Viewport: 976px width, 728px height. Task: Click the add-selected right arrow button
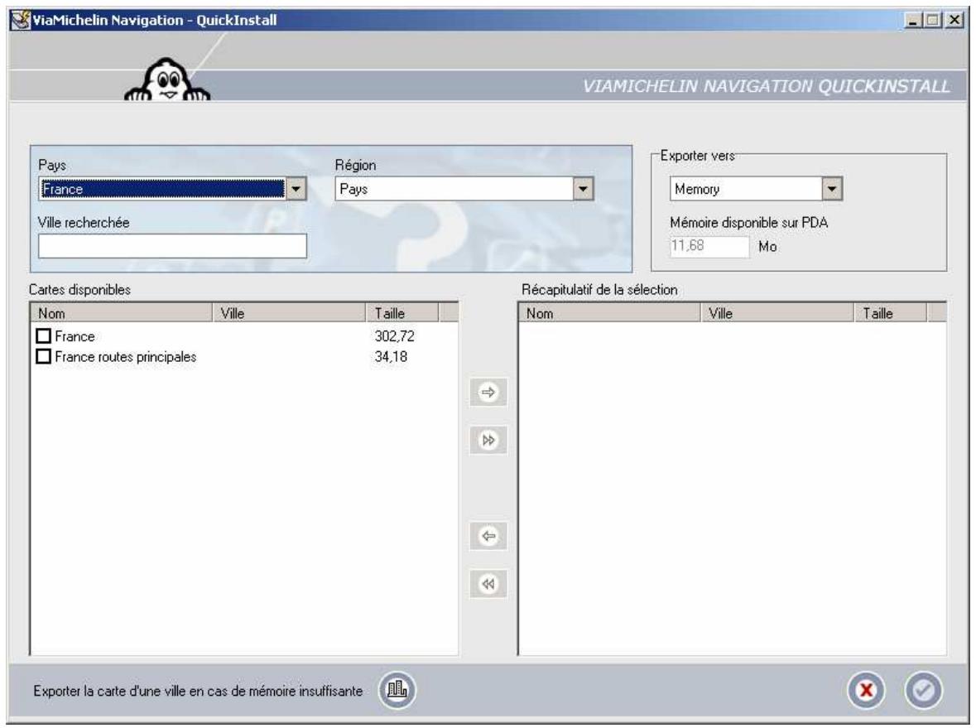pos(488,393)
